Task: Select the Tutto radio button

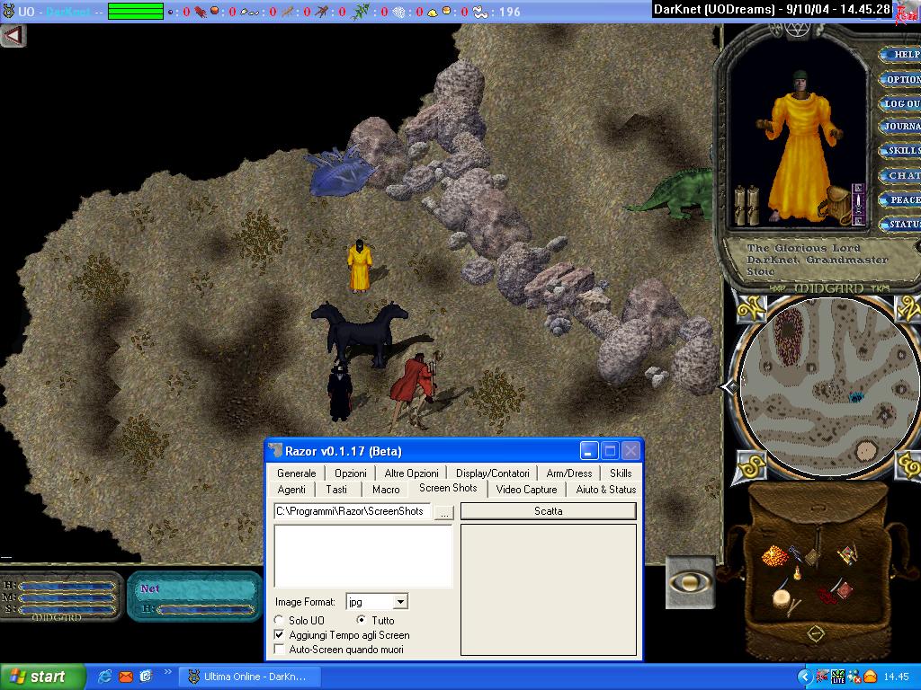Action: pyautogui.click(x=361, y=620)
